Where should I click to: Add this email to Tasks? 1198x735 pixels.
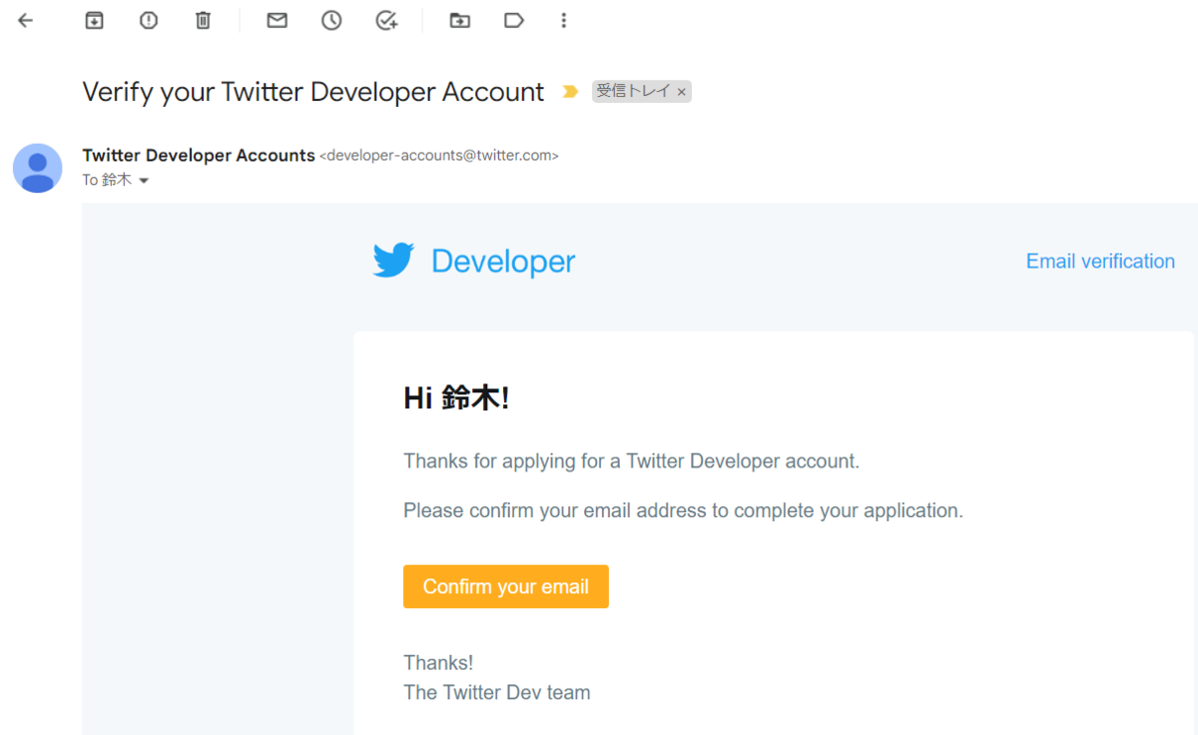(386, 20)
